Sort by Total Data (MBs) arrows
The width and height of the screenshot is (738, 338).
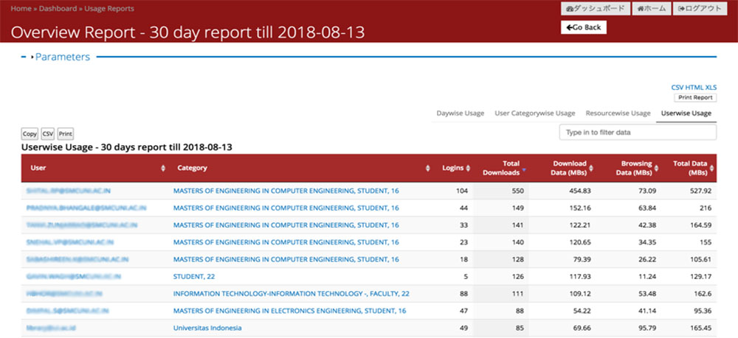coord(711,168)
